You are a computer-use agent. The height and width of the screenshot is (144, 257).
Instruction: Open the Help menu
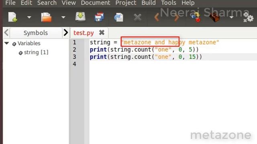pyautogui.click(x=188, y=3)
